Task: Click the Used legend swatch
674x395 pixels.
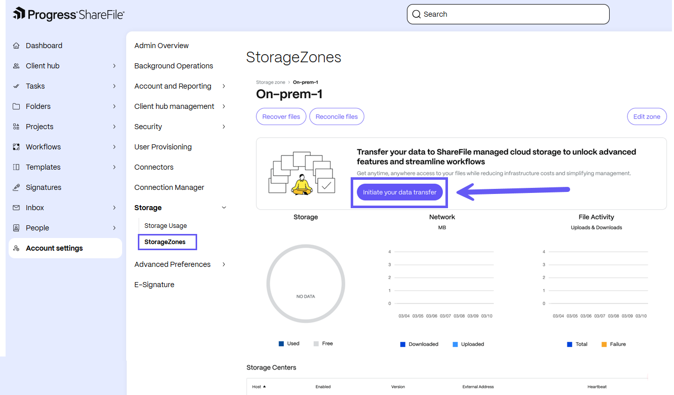Action: click(x=281, y=344)
